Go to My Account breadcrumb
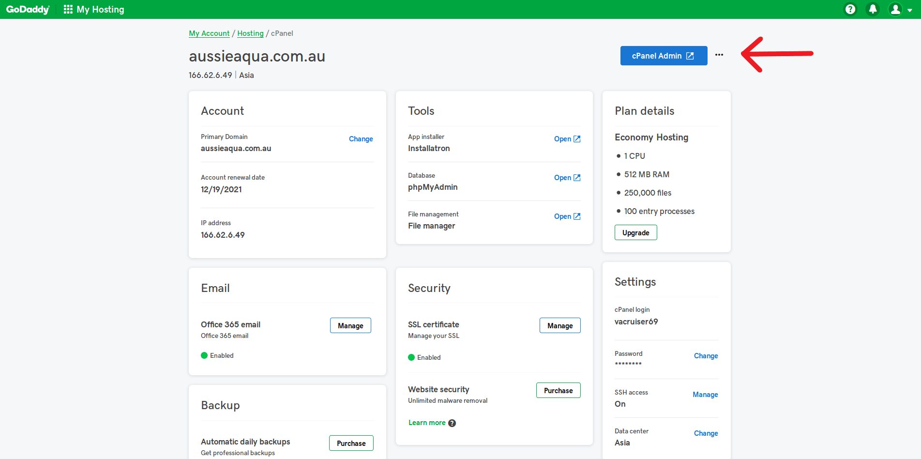 tap(209, 33)
